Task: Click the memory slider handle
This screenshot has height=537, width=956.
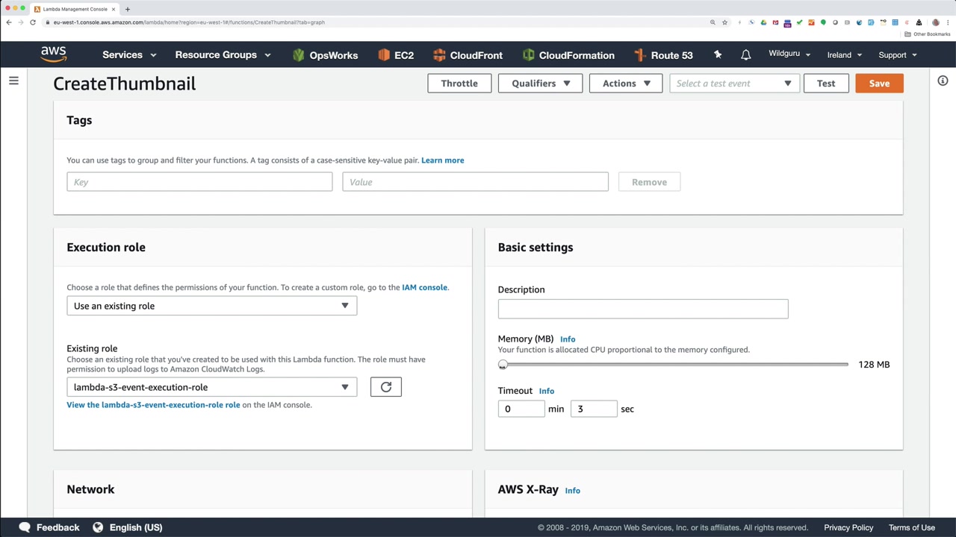Action: point(503,365)
